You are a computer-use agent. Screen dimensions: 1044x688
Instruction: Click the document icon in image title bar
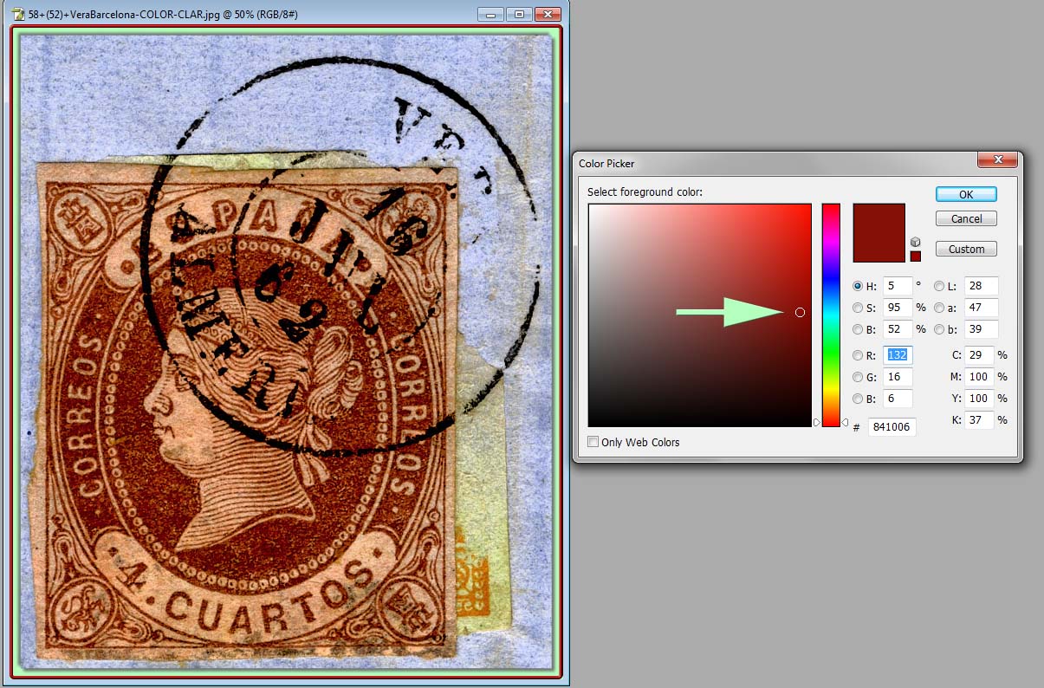pos(19,14)
